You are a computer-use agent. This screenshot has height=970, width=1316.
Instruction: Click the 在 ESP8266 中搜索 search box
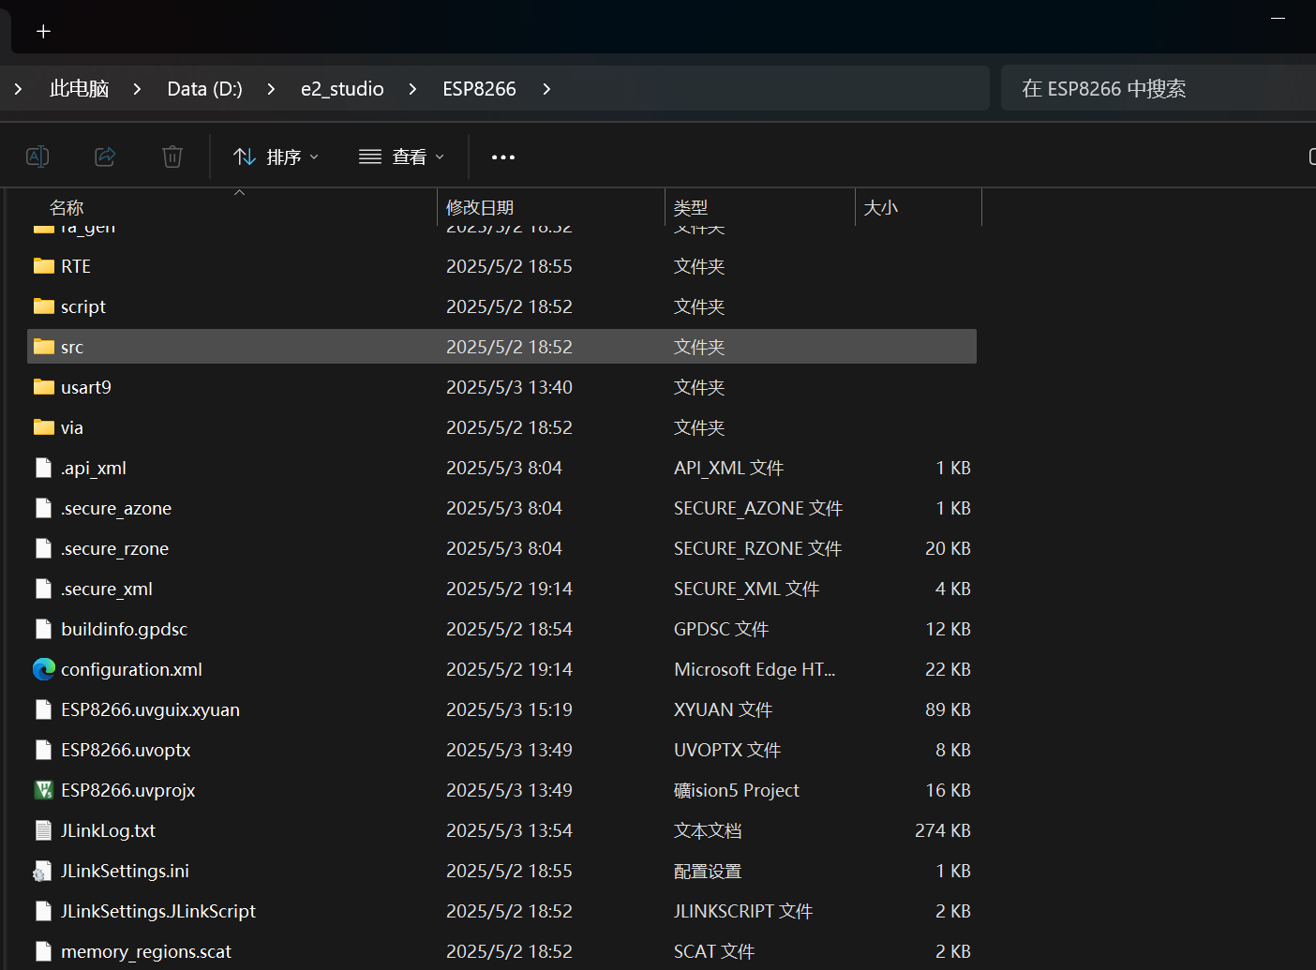(1159, 89)
